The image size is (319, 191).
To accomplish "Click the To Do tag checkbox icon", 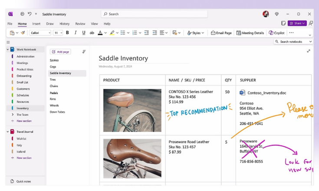I will pyautogui.click(x=174, y=33).
